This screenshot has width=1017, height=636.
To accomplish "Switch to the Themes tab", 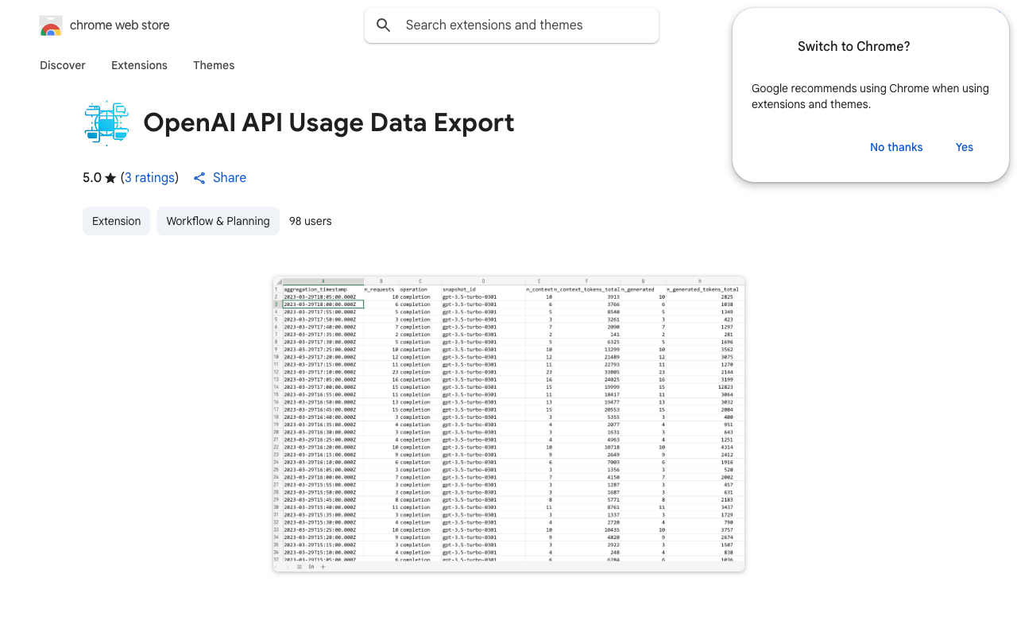I will coord(213,65).
